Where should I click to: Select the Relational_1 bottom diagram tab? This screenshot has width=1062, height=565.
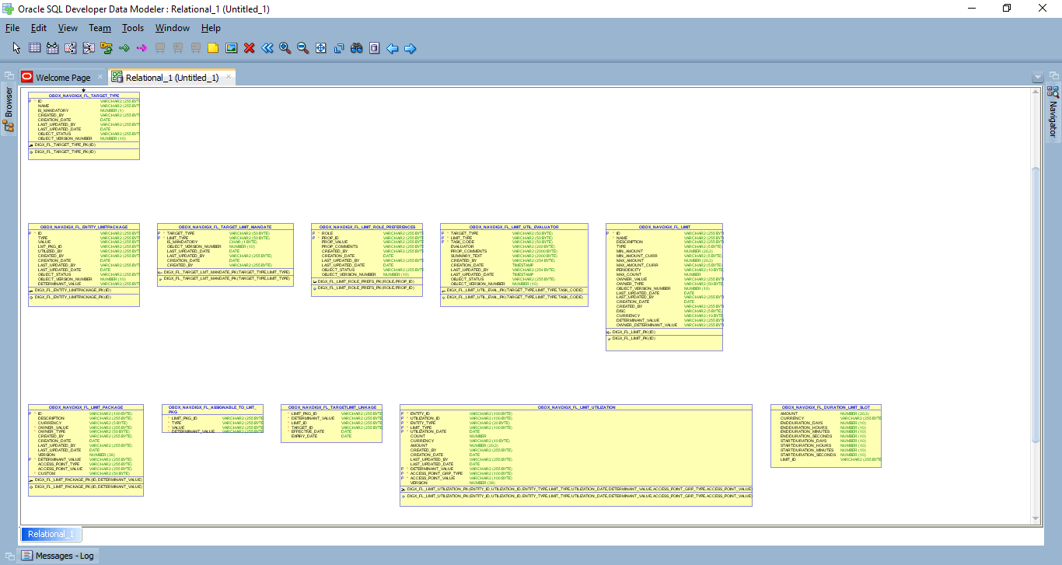tap(51, 534)
